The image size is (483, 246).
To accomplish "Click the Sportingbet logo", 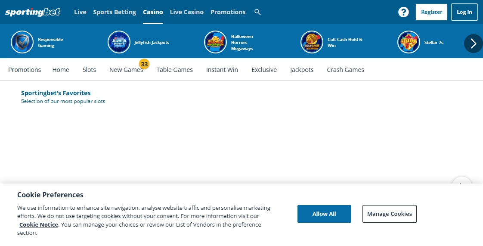I will click(x=33, y=12).
